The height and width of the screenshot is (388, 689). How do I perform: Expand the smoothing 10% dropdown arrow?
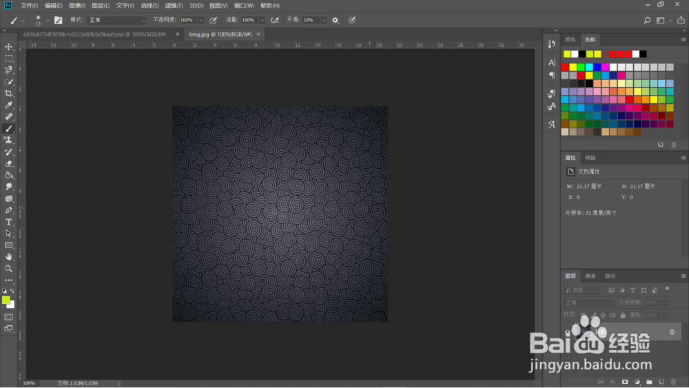[324, 20]
